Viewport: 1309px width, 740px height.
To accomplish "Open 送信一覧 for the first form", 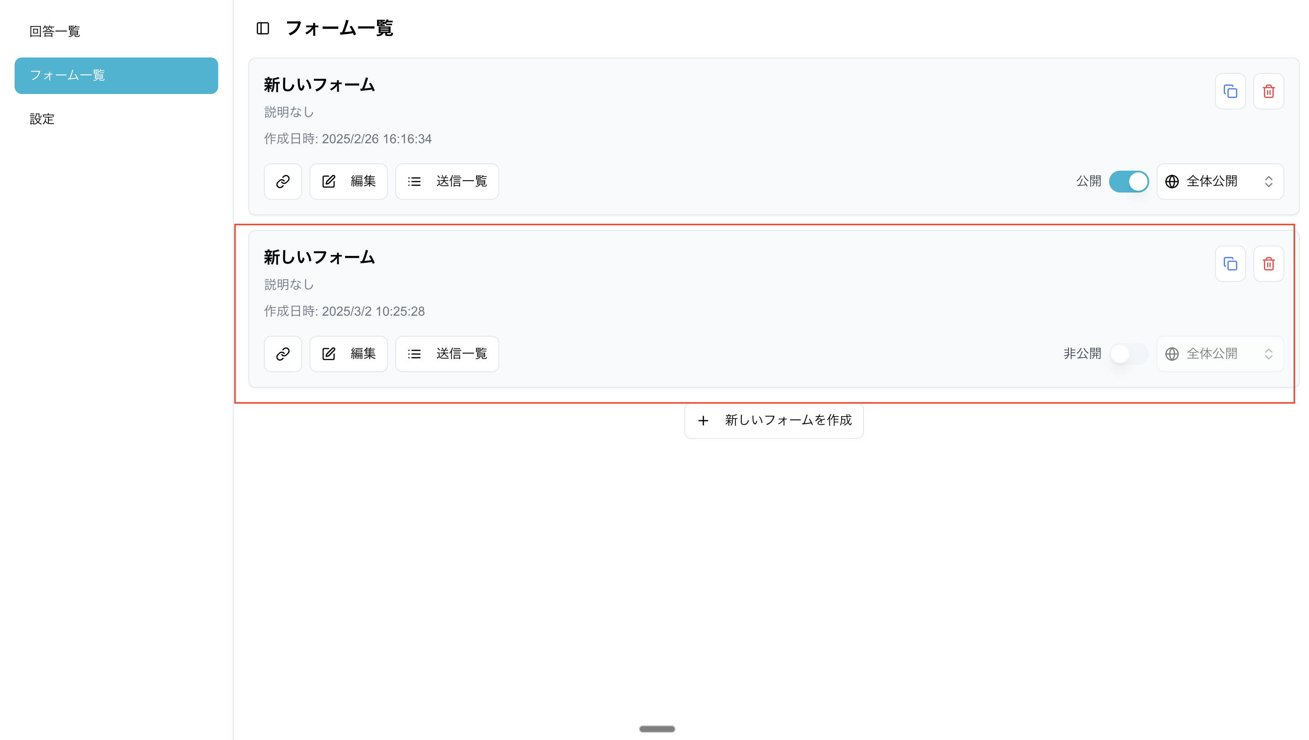I will (x=447, y=182).
